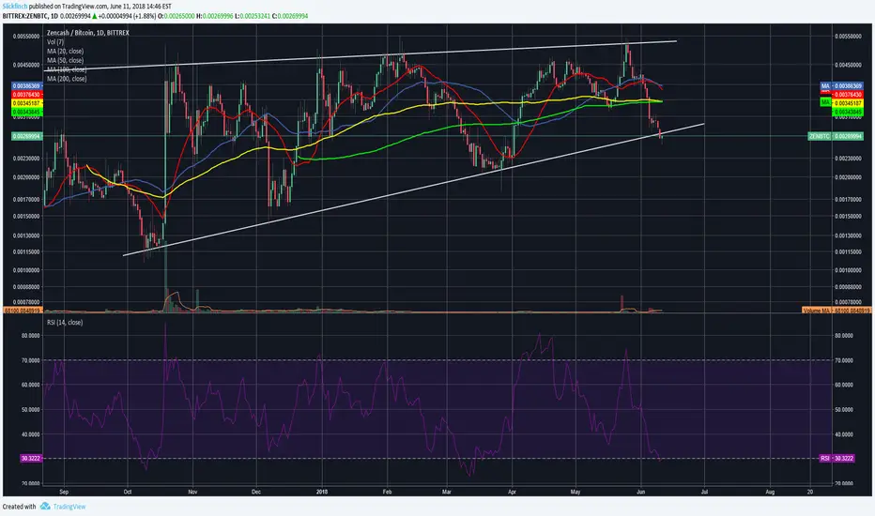Click the +0.00004994 (+1.88%) change value
875x516 pixels.
tap(128, 16)
